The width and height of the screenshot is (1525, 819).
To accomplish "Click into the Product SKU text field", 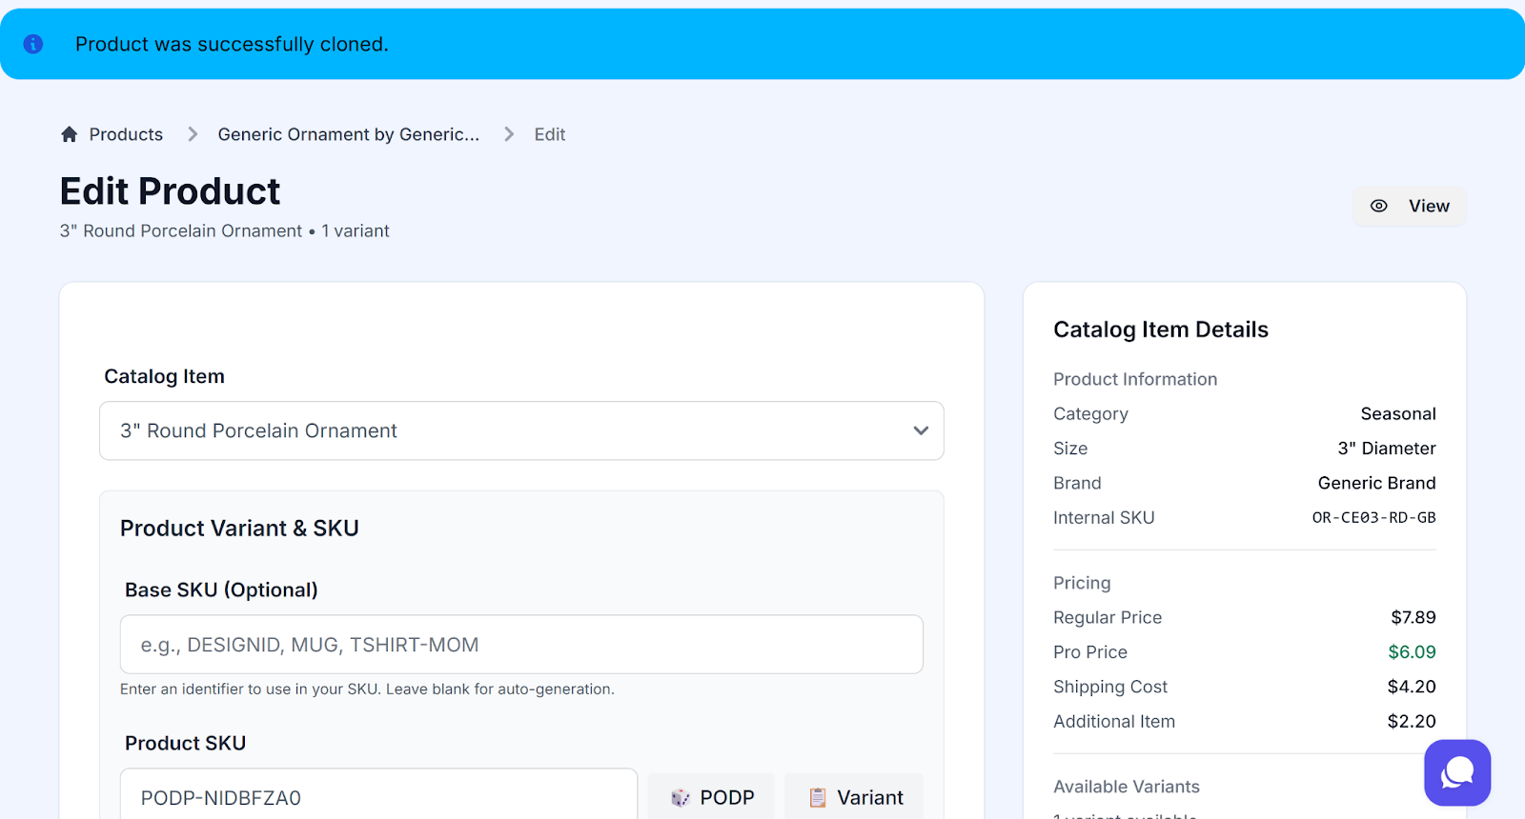I will (x=377, y=798).
